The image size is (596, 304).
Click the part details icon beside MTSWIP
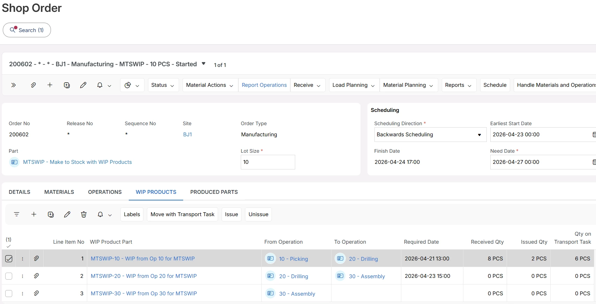tap(14, 162)
